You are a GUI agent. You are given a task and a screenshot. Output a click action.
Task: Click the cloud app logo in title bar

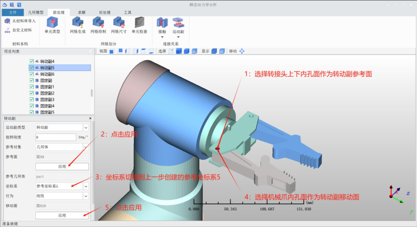(5, 5)
